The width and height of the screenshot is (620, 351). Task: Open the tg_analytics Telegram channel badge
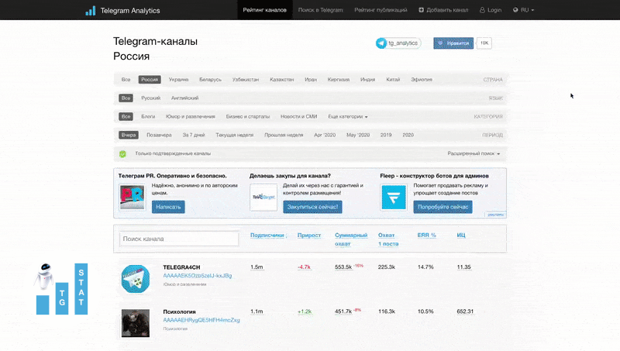[x=398, y=43]
